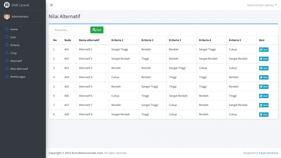Click Cukup in Alternatif 4 Kriteria 1
This screenshot has width=281, height=158.
(x=115, y=77)
